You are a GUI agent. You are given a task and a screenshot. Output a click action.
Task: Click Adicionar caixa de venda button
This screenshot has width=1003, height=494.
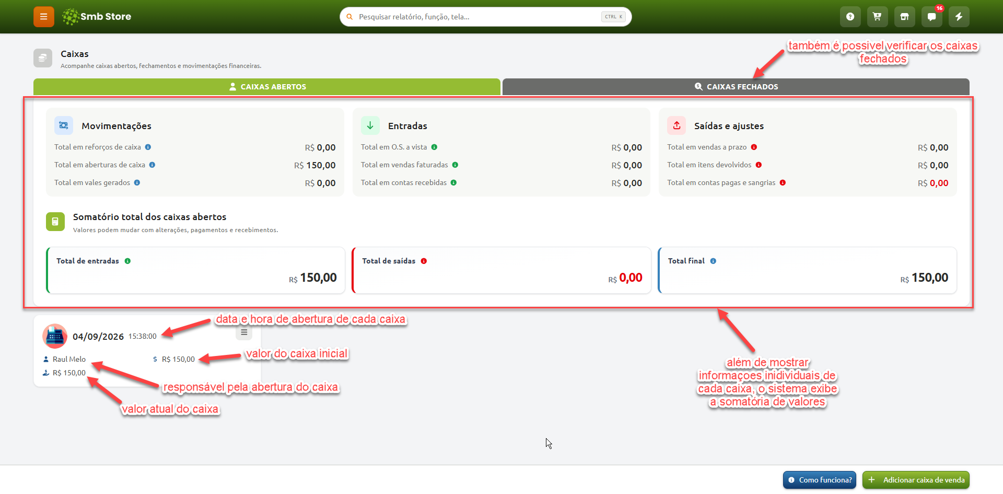click(916, 480)
